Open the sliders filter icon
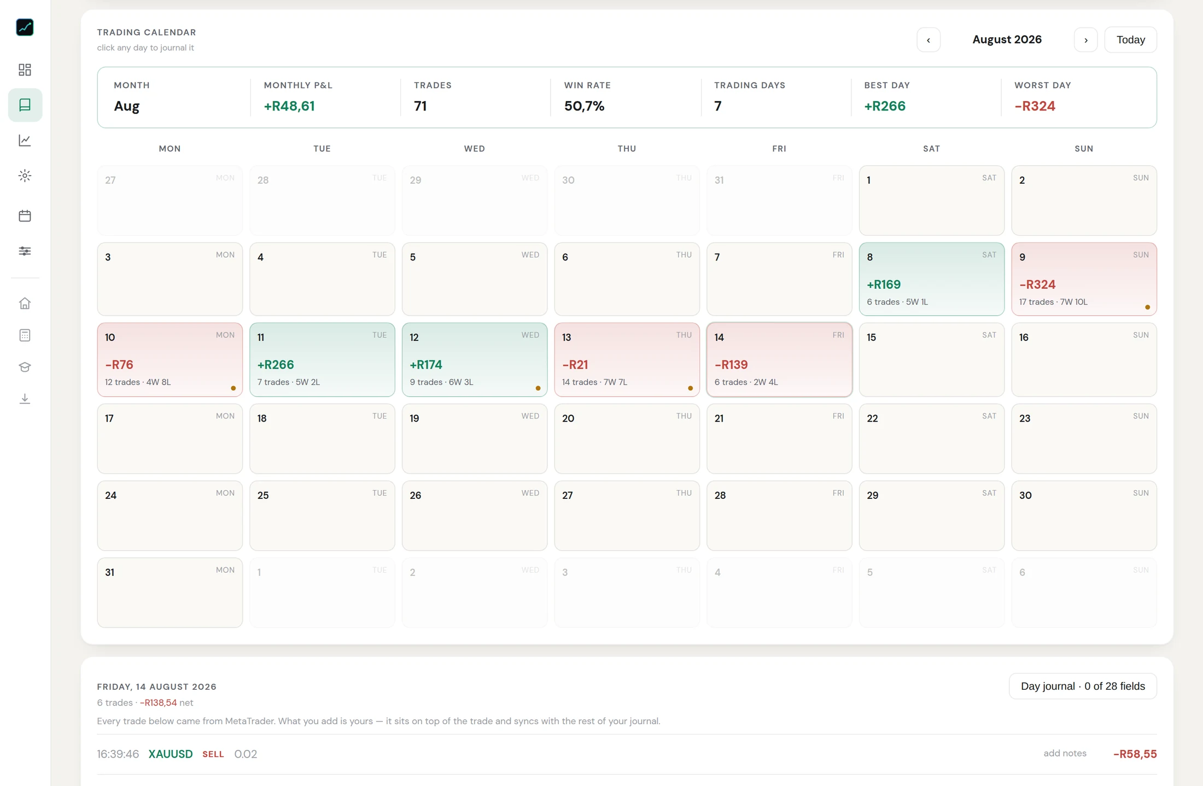The width and height of the screenshot is (1203, 786). click(25, 251)
